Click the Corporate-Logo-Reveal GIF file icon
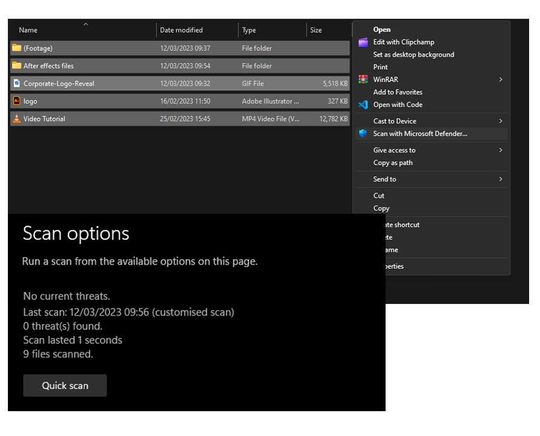Image resolution: width=540 pixels, height=436 pixels. tap(16, 84)
